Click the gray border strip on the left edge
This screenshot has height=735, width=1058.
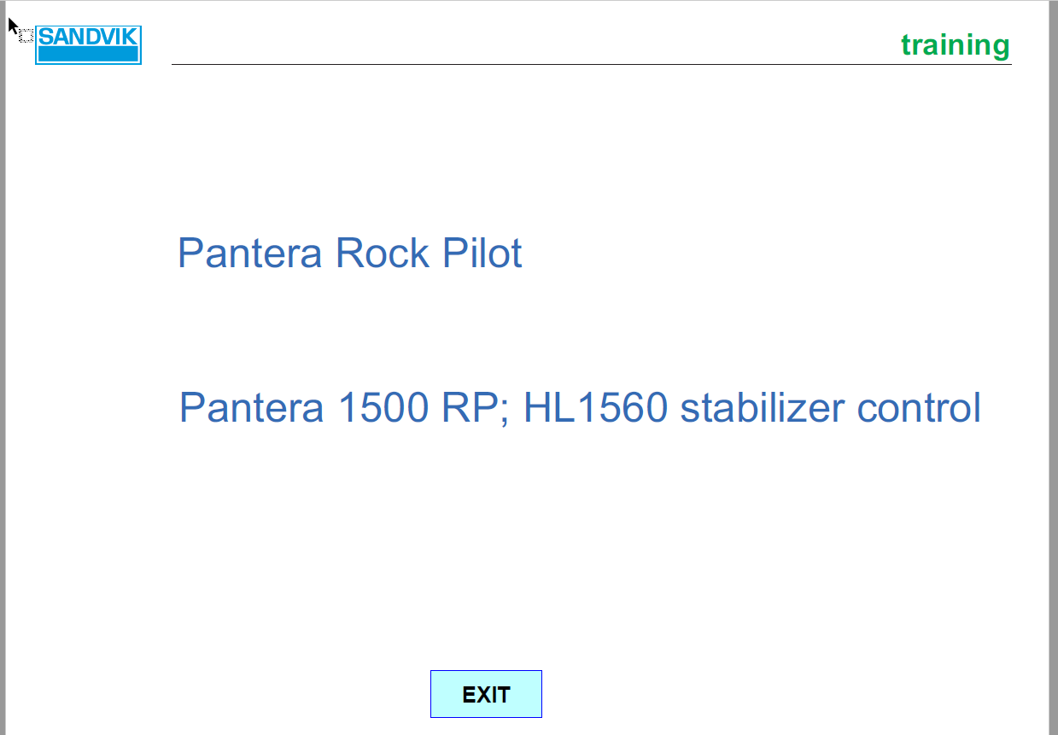pyautogui.click(x=3, y=367)
